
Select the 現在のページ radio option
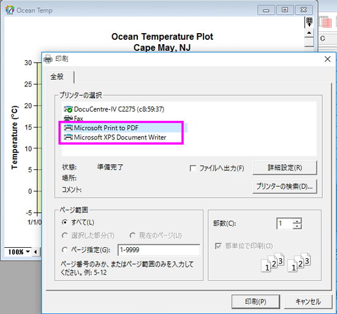(132, 235)
